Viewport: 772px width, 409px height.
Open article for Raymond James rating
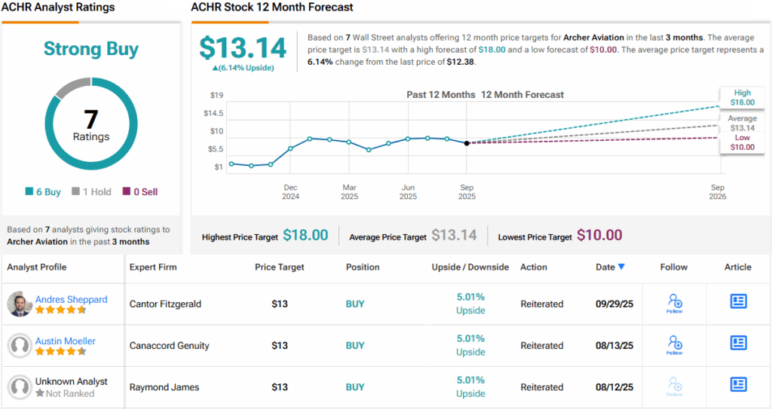tap(738, 385)
